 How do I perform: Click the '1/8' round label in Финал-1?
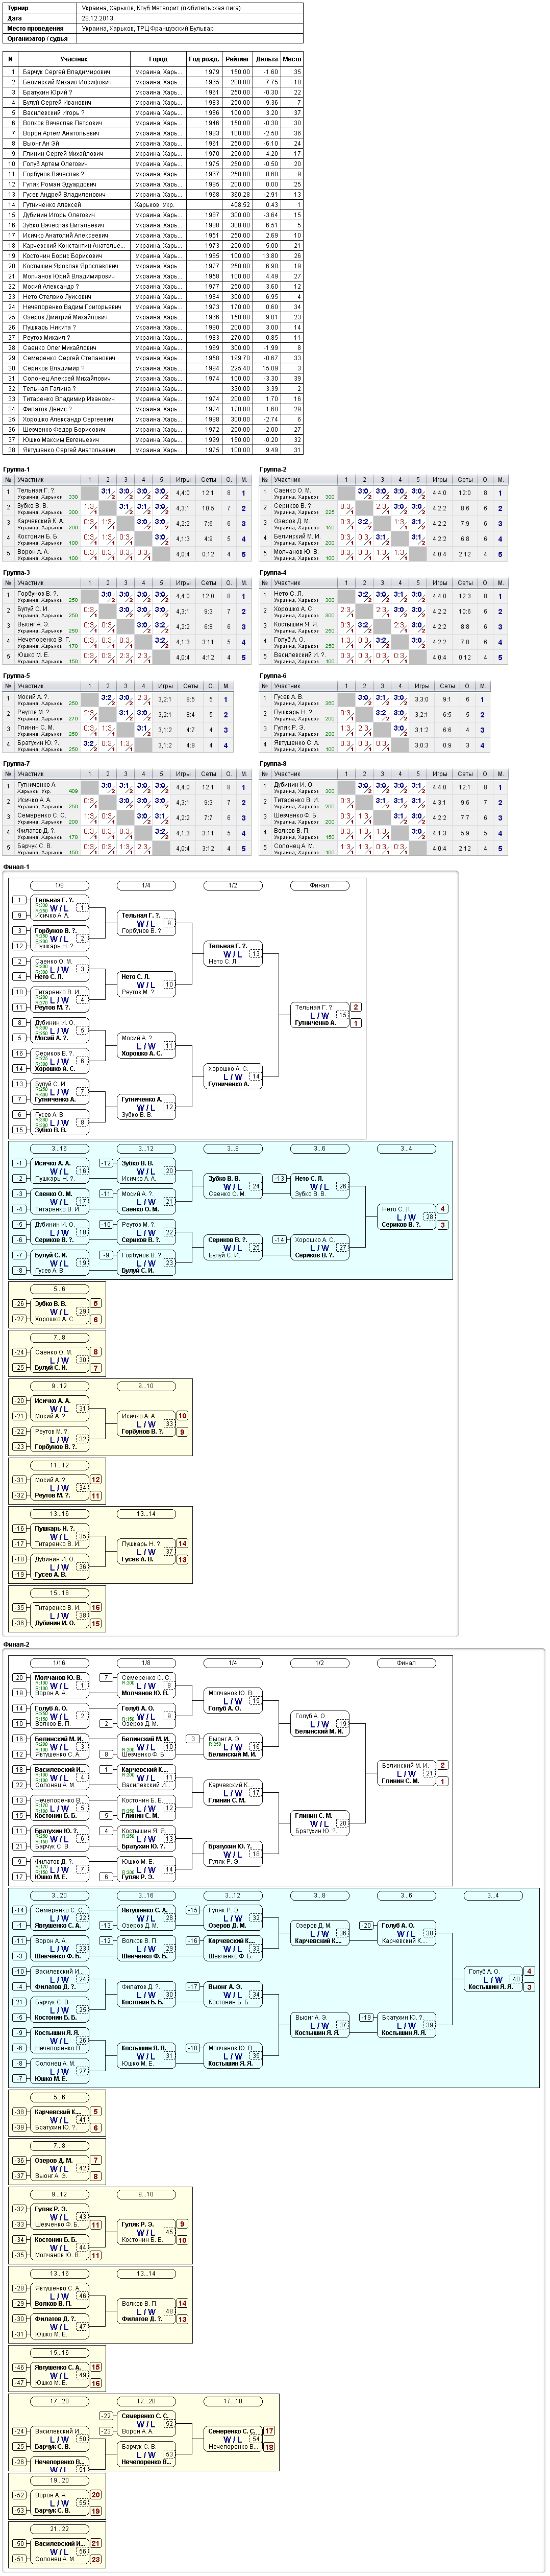click(x=59, y=885)
